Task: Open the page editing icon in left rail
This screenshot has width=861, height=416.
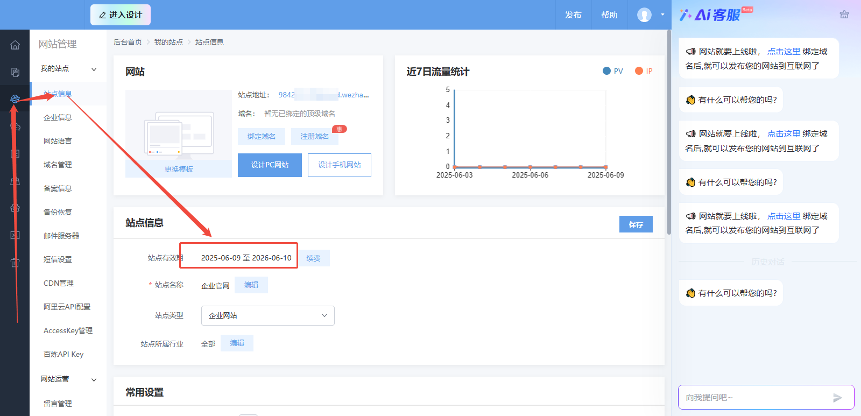Action: click(15, 72)
